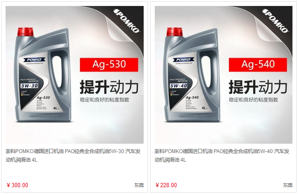Click POMKO badge on the left bottle
This screenshot has width=298, height=194.
[x=35, y=60]
